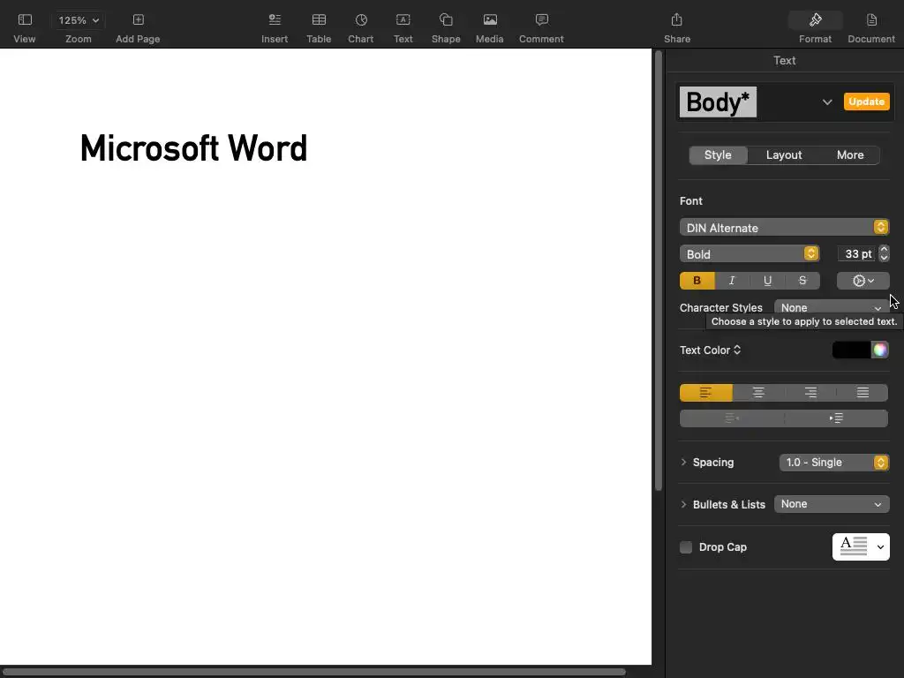Insert a table from toolbar

tap(319, 27)
